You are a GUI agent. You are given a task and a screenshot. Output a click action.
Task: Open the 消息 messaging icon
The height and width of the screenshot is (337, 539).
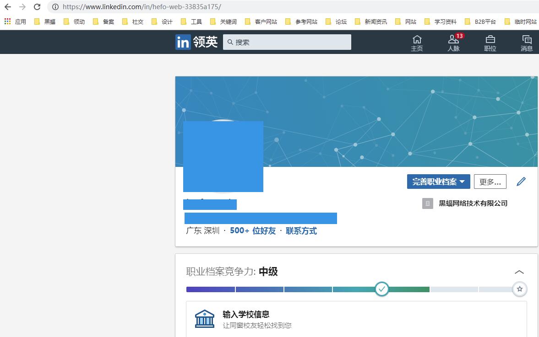tap(527, 42)
